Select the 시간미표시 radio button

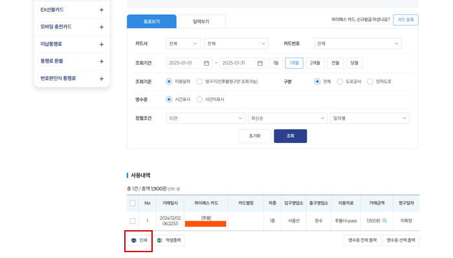coord(199,100)
